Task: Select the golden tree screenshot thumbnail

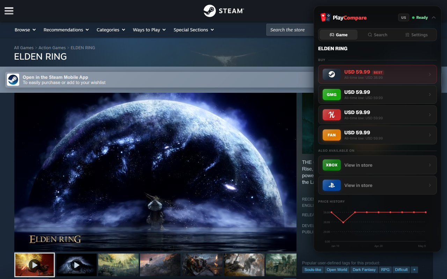Action: [x=118, y=265]
